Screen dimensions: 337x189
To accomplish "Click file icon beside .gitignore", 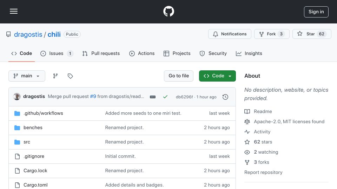I will tap(17, 156).
